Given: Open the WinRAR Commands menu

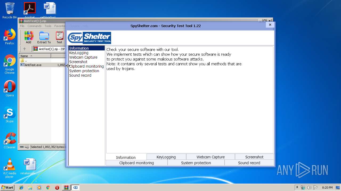Looking at the screenshot, I should [x=34, y=26].
